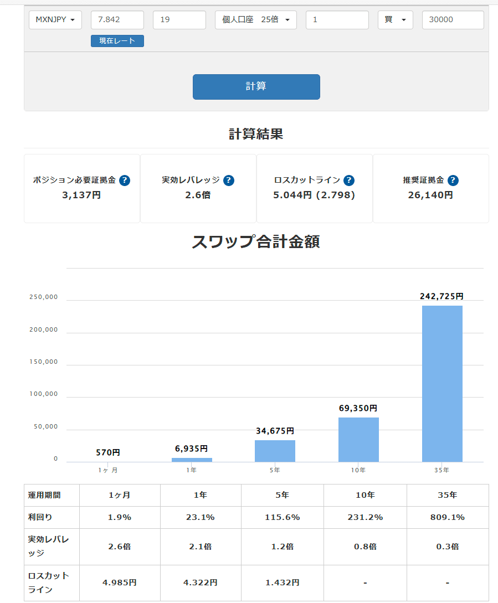Open the 買 (buy/sell) dropdown
Image resolution: width=498 pixels, height=603 pixels.
tap(395, 19)
